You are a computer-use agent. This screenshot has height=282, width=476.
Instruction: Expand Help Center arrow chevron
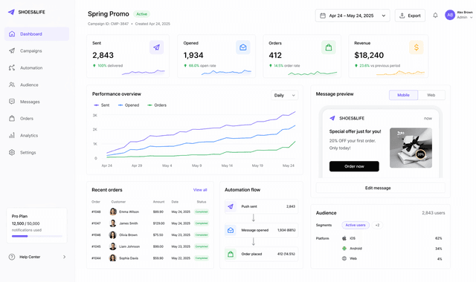65,257
